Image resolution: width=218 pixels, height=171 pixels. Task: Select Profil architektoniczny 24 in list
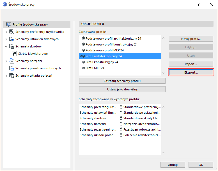click(120, 56)
